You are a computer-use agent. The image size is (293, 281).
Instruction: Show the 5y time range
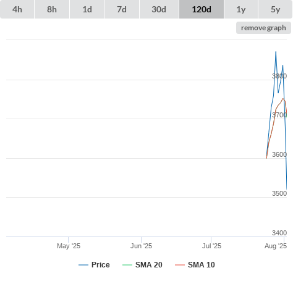coord(276,9)
